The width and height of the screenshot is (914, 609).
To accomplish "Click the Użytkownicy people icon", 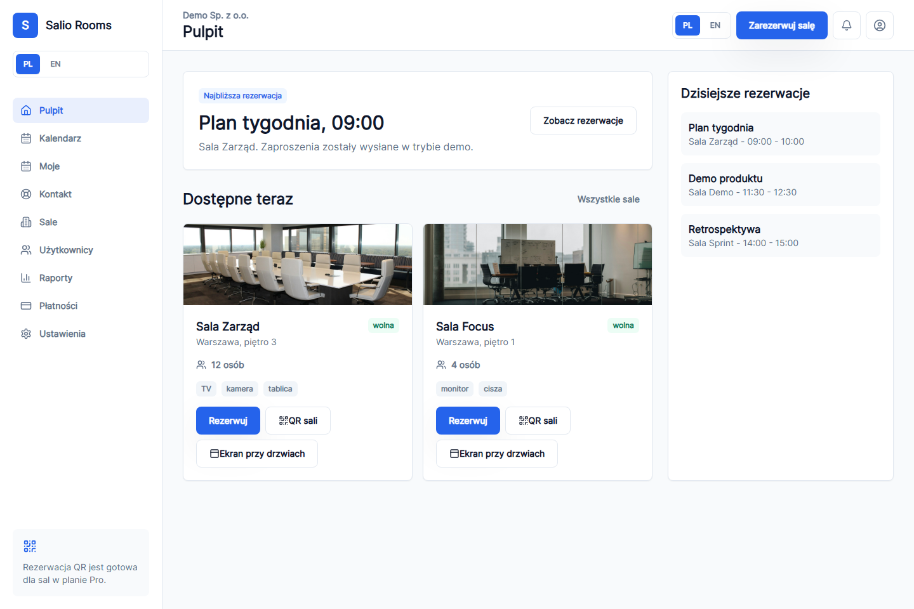I will tap(26, 250).
